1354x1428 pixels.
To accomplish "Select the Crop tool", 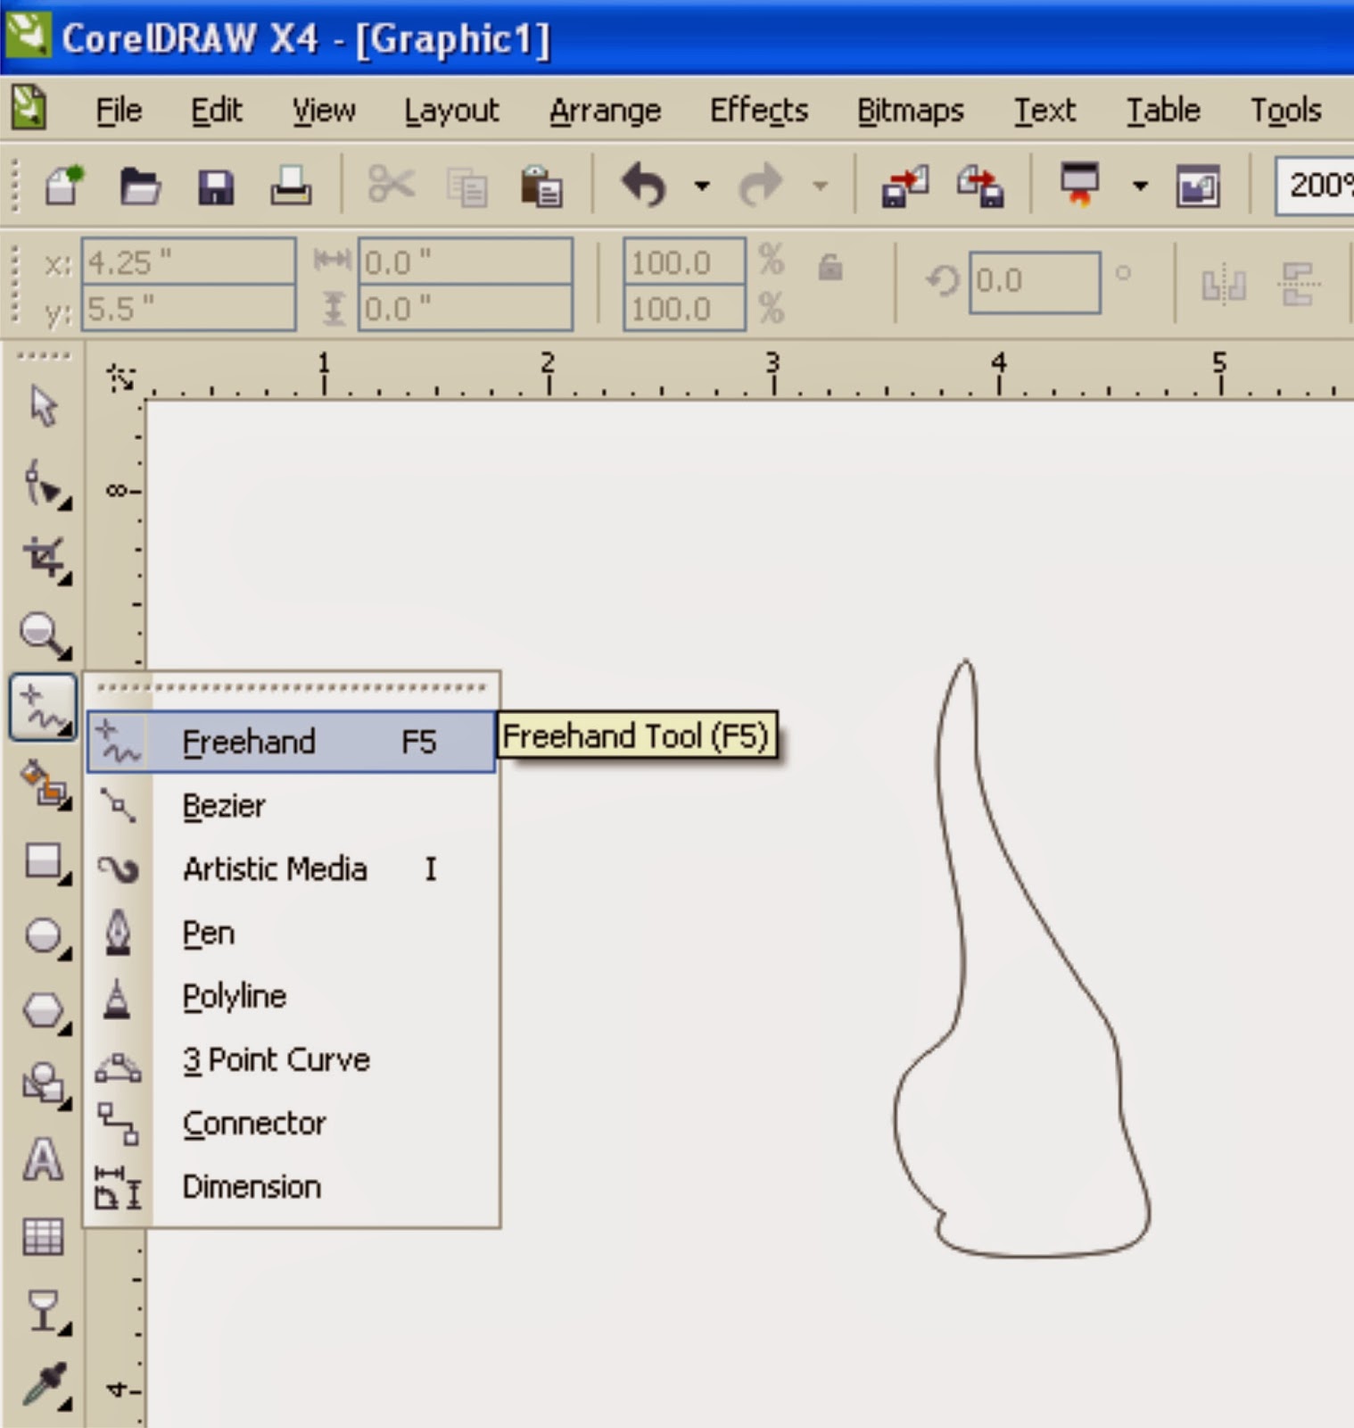I will pyautogui.click(x=46, y=560).
